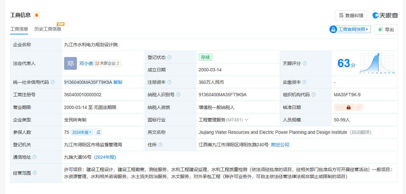406x194 pixels.
Task: Click help icon beside 组织机构代码
Action: 314,95
